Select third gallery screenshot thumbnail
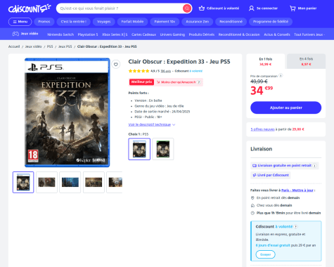The height and width of the screenshot is (267, 334). click(x=70, y=182)
